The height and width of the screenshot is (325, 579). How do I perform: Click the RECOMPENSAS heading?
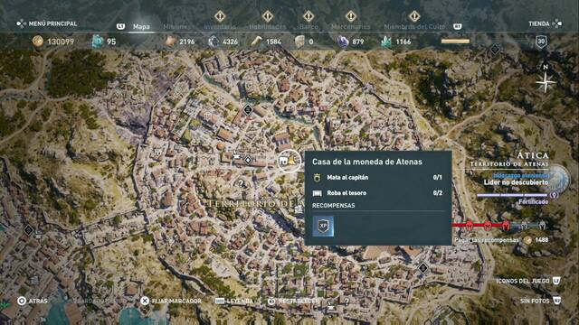coord(334,206)
